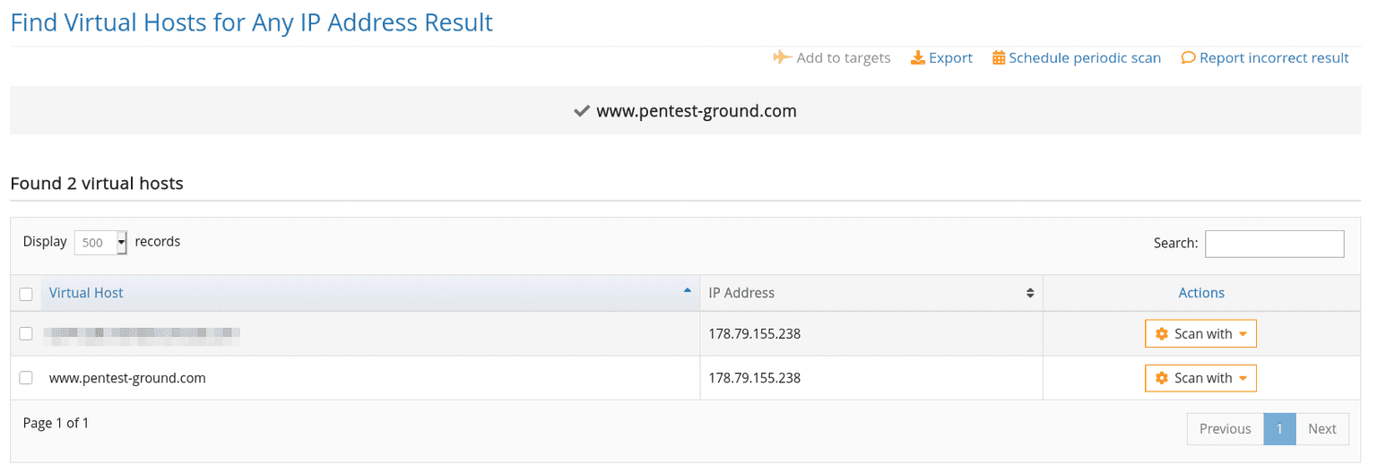Go to the Next results page
This screenshot has height=473, width=1377.
tap(1321, 429)
